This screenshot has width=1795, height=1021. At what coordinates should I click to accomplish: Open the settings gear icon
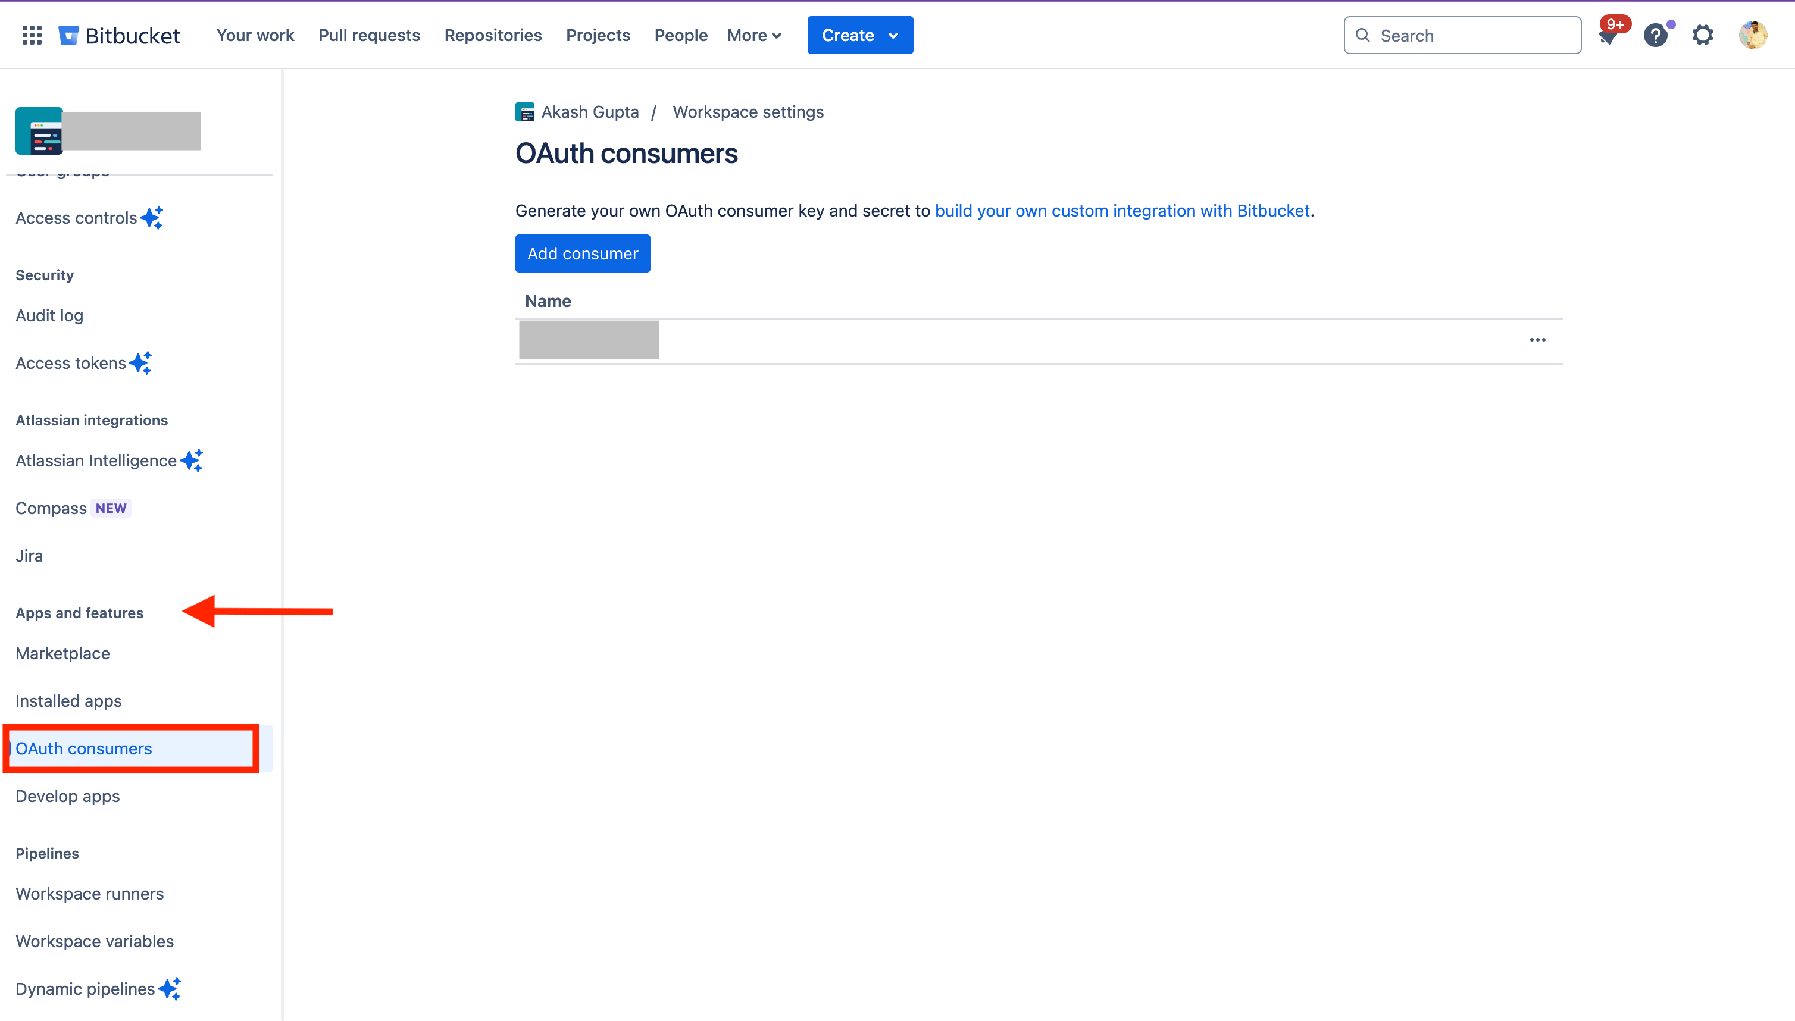coord(1702,35)
